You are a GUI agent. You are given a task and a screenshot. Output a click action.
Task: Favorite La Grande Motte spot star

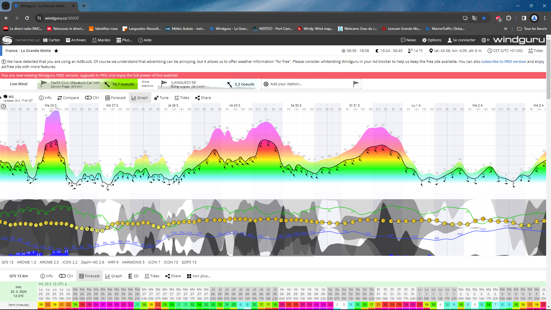pos(56,51)
